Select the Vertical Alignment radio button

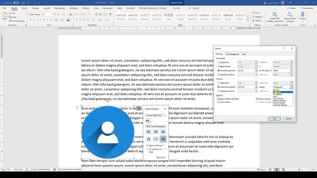click(218, 83)
